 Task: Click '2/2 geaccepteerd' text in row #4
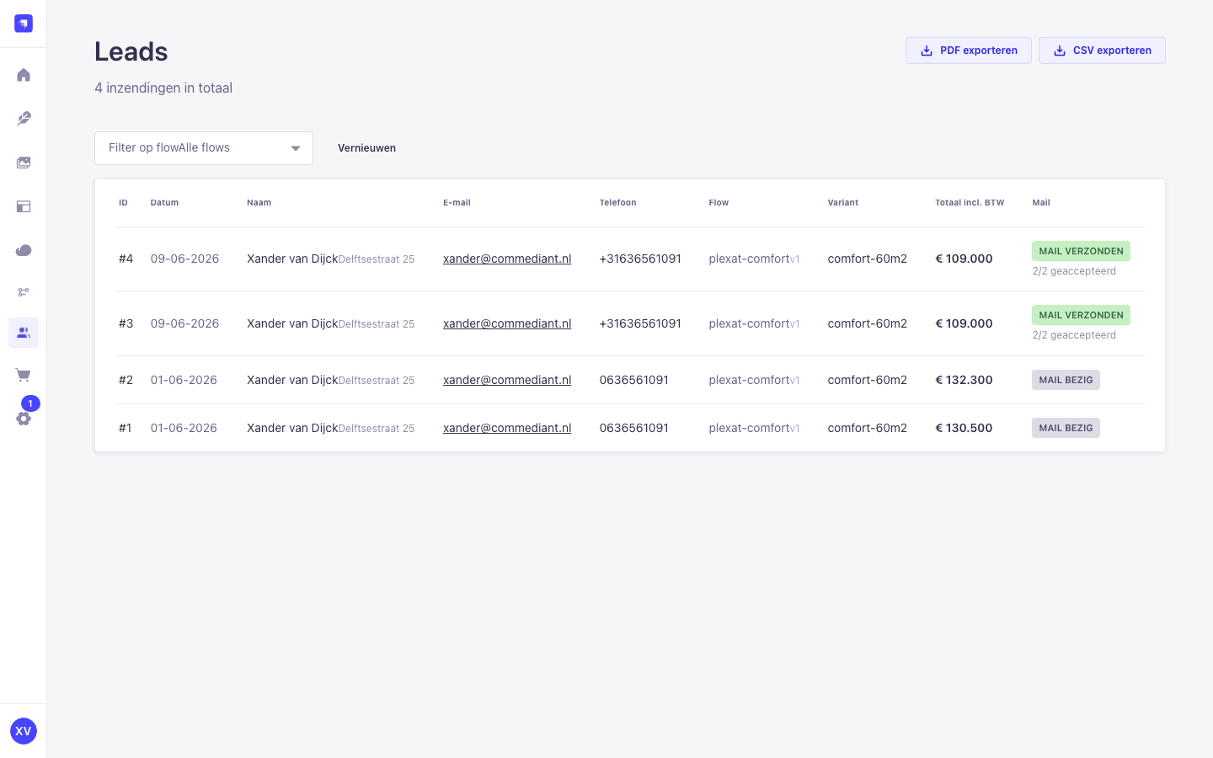1074,271
